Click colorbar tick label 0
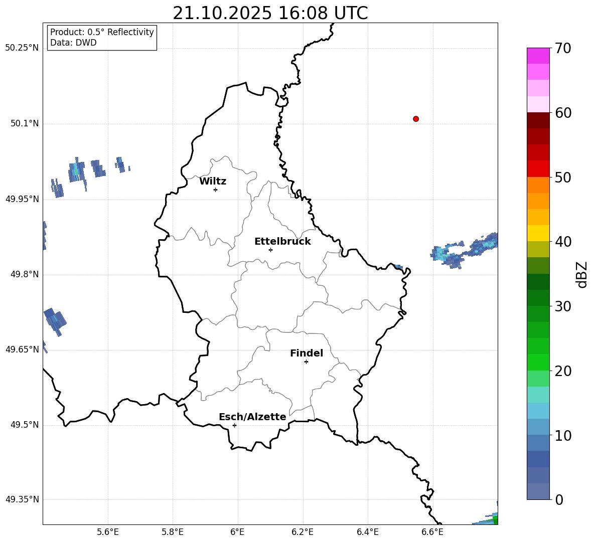Image resolution: width=594 pixels, height=542 pixels. pos(559,500)
